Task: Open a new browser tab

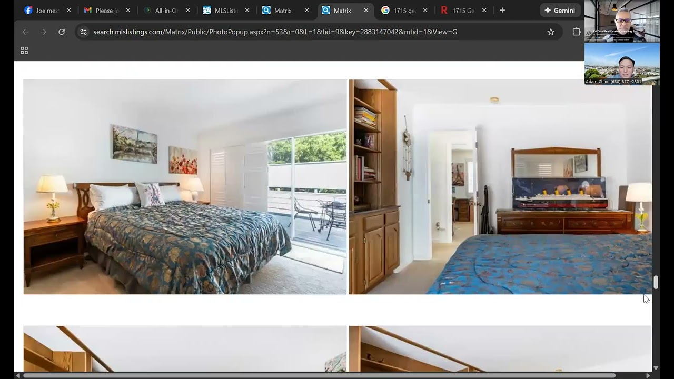Action: 502,11
